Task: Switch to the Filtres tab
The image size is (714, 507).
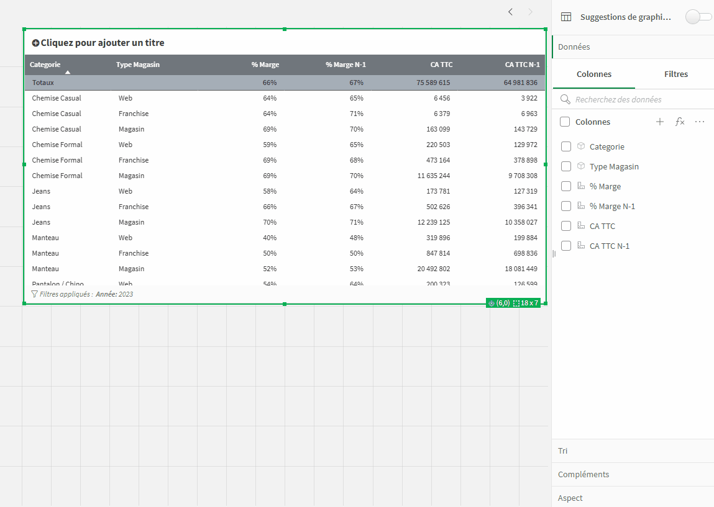Action: click(675, 74)
